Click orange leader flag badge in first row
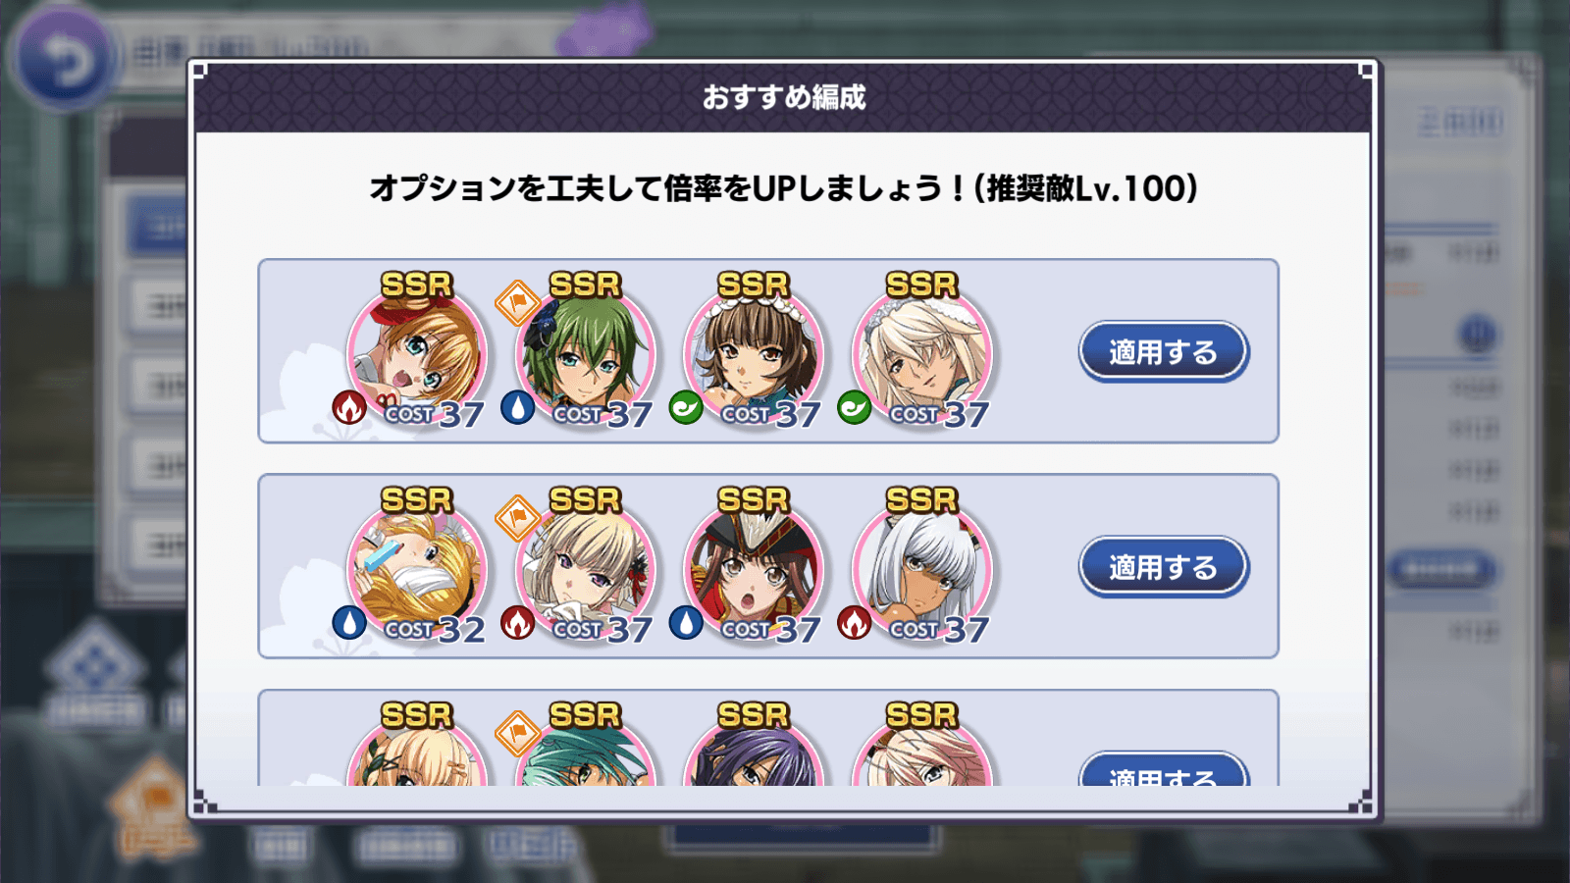1570x883 pixels. click(517, 302)
